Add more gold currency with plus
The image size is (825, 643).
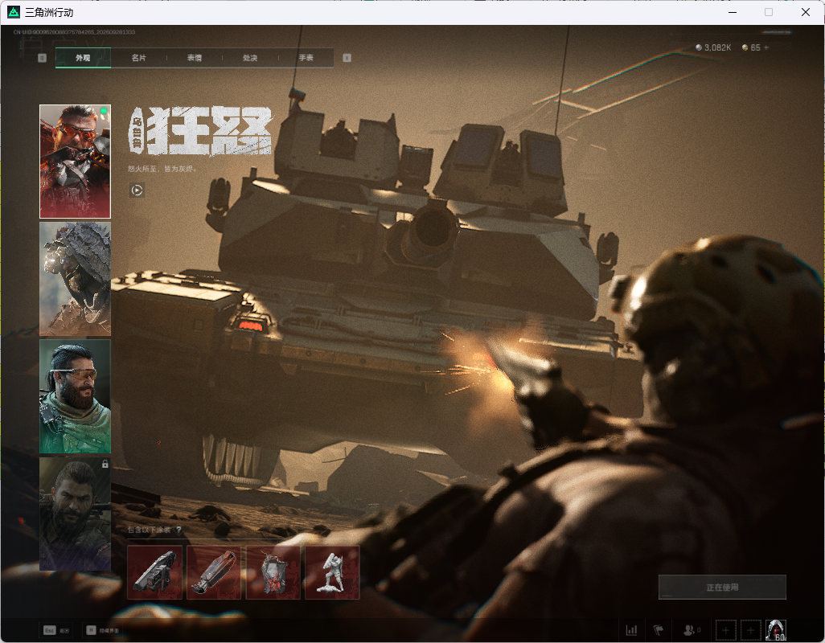pyautogui.click(x=766, y=47)
